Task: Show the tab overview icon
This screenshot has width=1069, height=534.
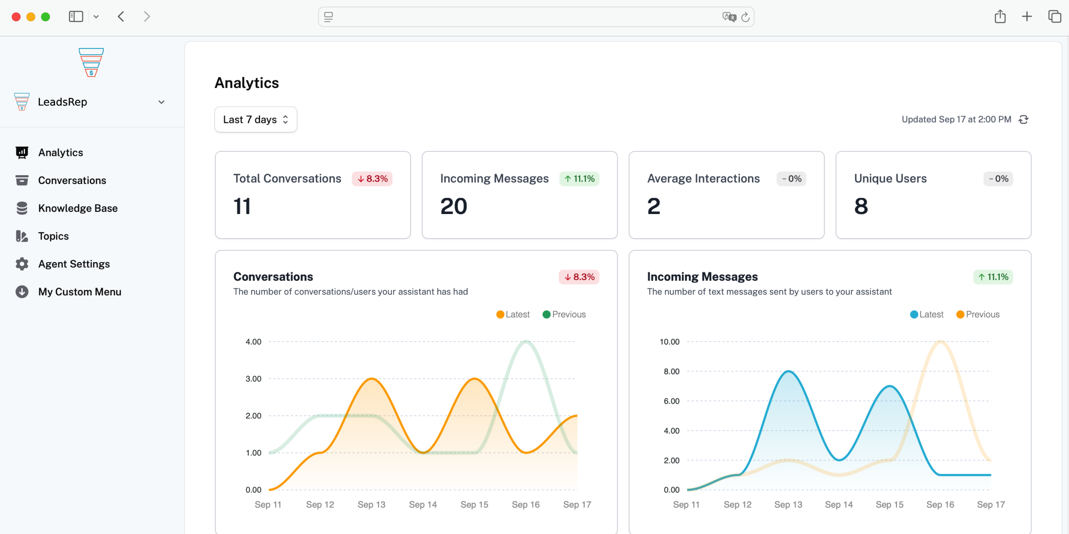Action: click(x=1054, y=17)
